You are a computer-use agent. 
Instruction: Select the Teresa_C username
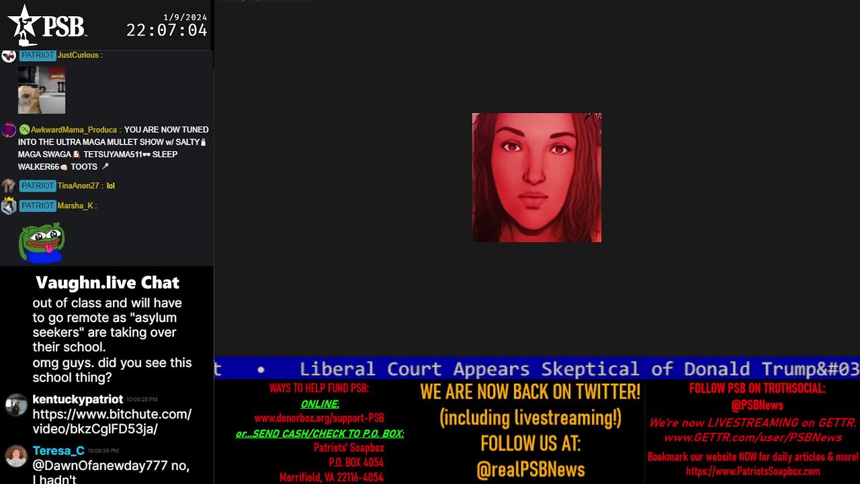(58, 450)
